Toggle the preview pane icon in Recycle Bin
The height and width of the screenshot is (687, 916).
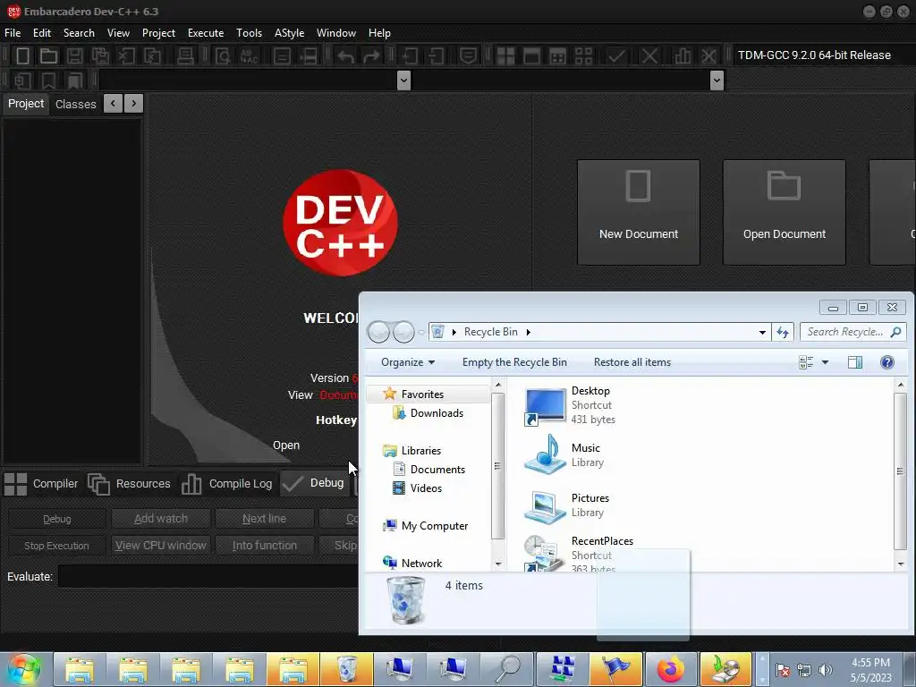point(854,362)
